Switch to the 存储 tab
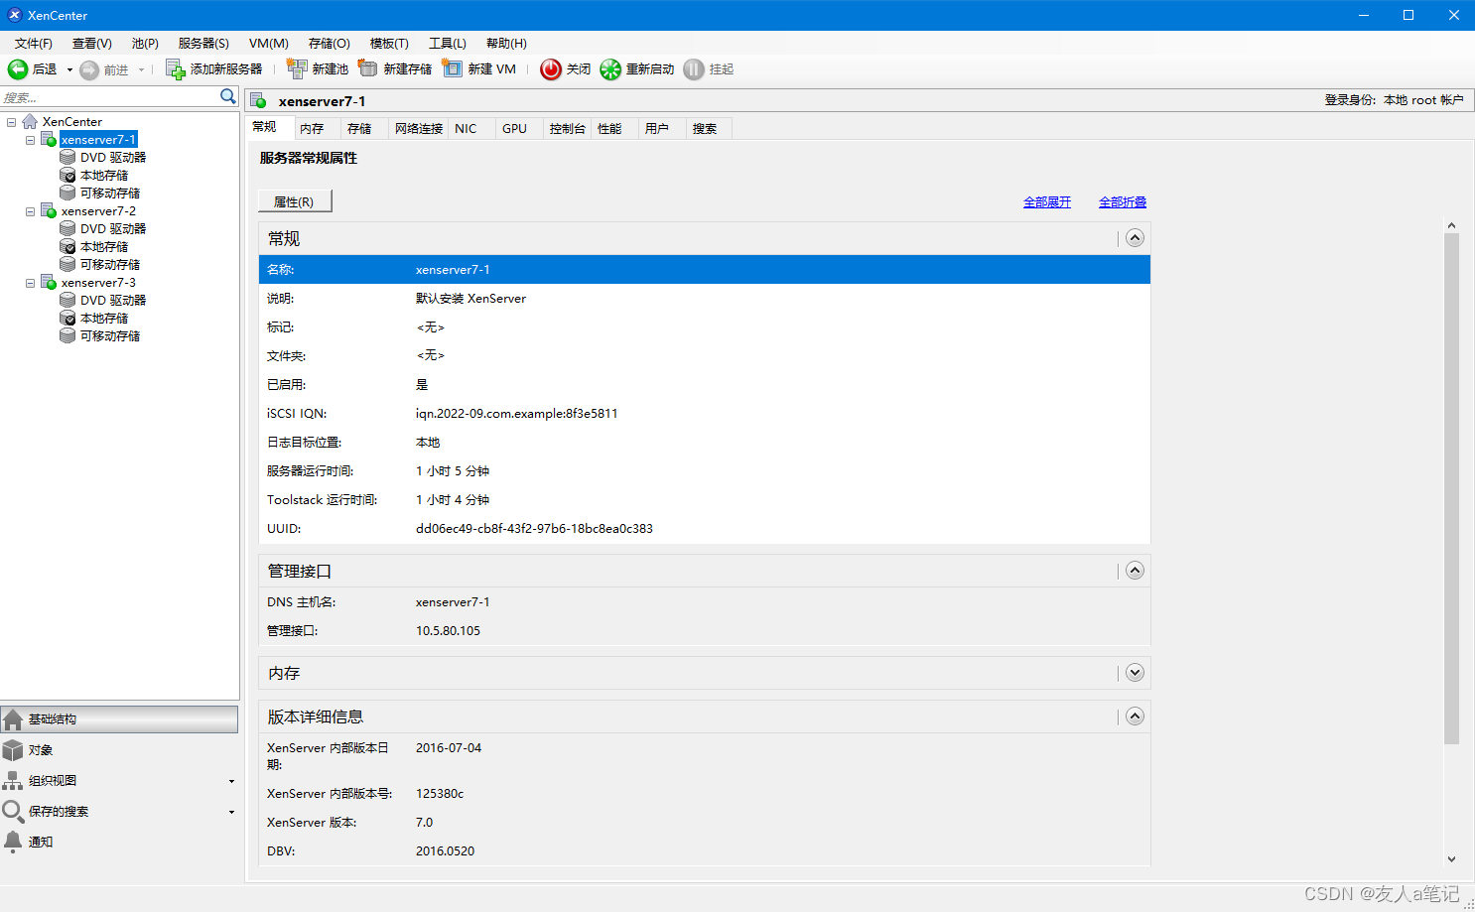 tap(364, 129)
